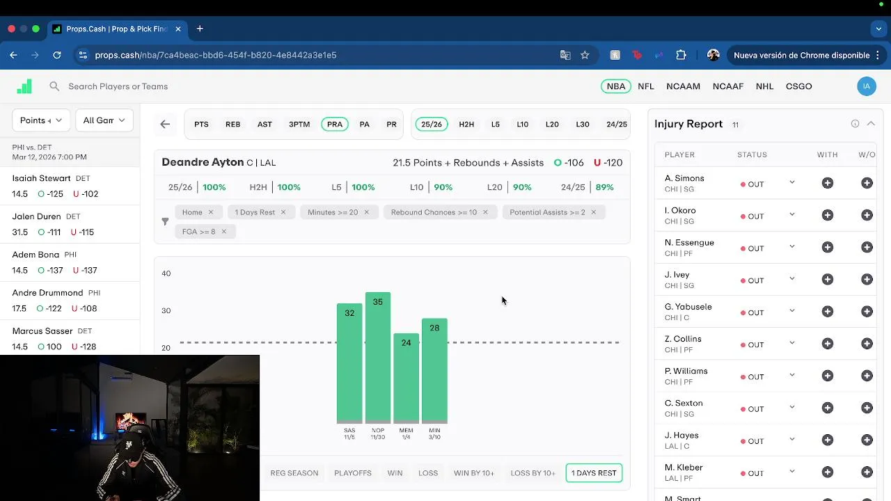Viewport: 891px width, 501px height.
Task: Expand J. Ivey status chevron
Action: click(791, 279)
